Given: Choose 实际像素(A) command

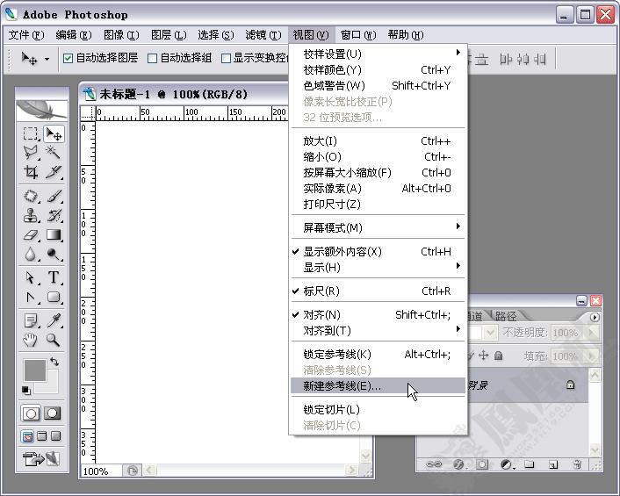Looking at the screenshot, I should click(x=378, y=189).
